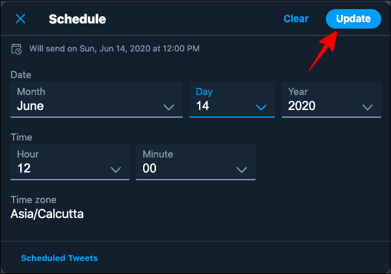Click the Update button
The width and height of the screenshot is (391, 274).
[353, 19]
